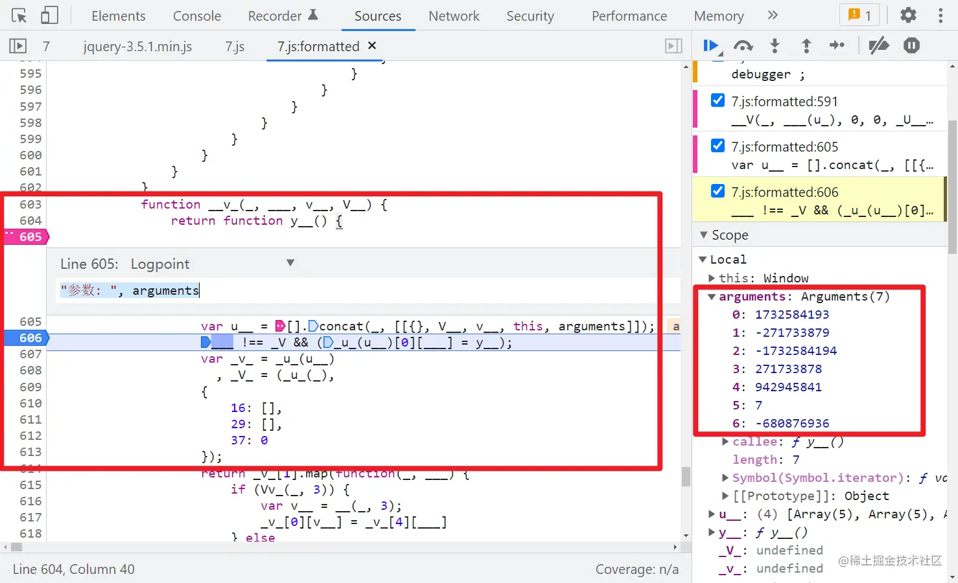Click the editor horizontal scrollbar thumb
The height and width of the screenshot is (583, 958).
tap(17, 547)
